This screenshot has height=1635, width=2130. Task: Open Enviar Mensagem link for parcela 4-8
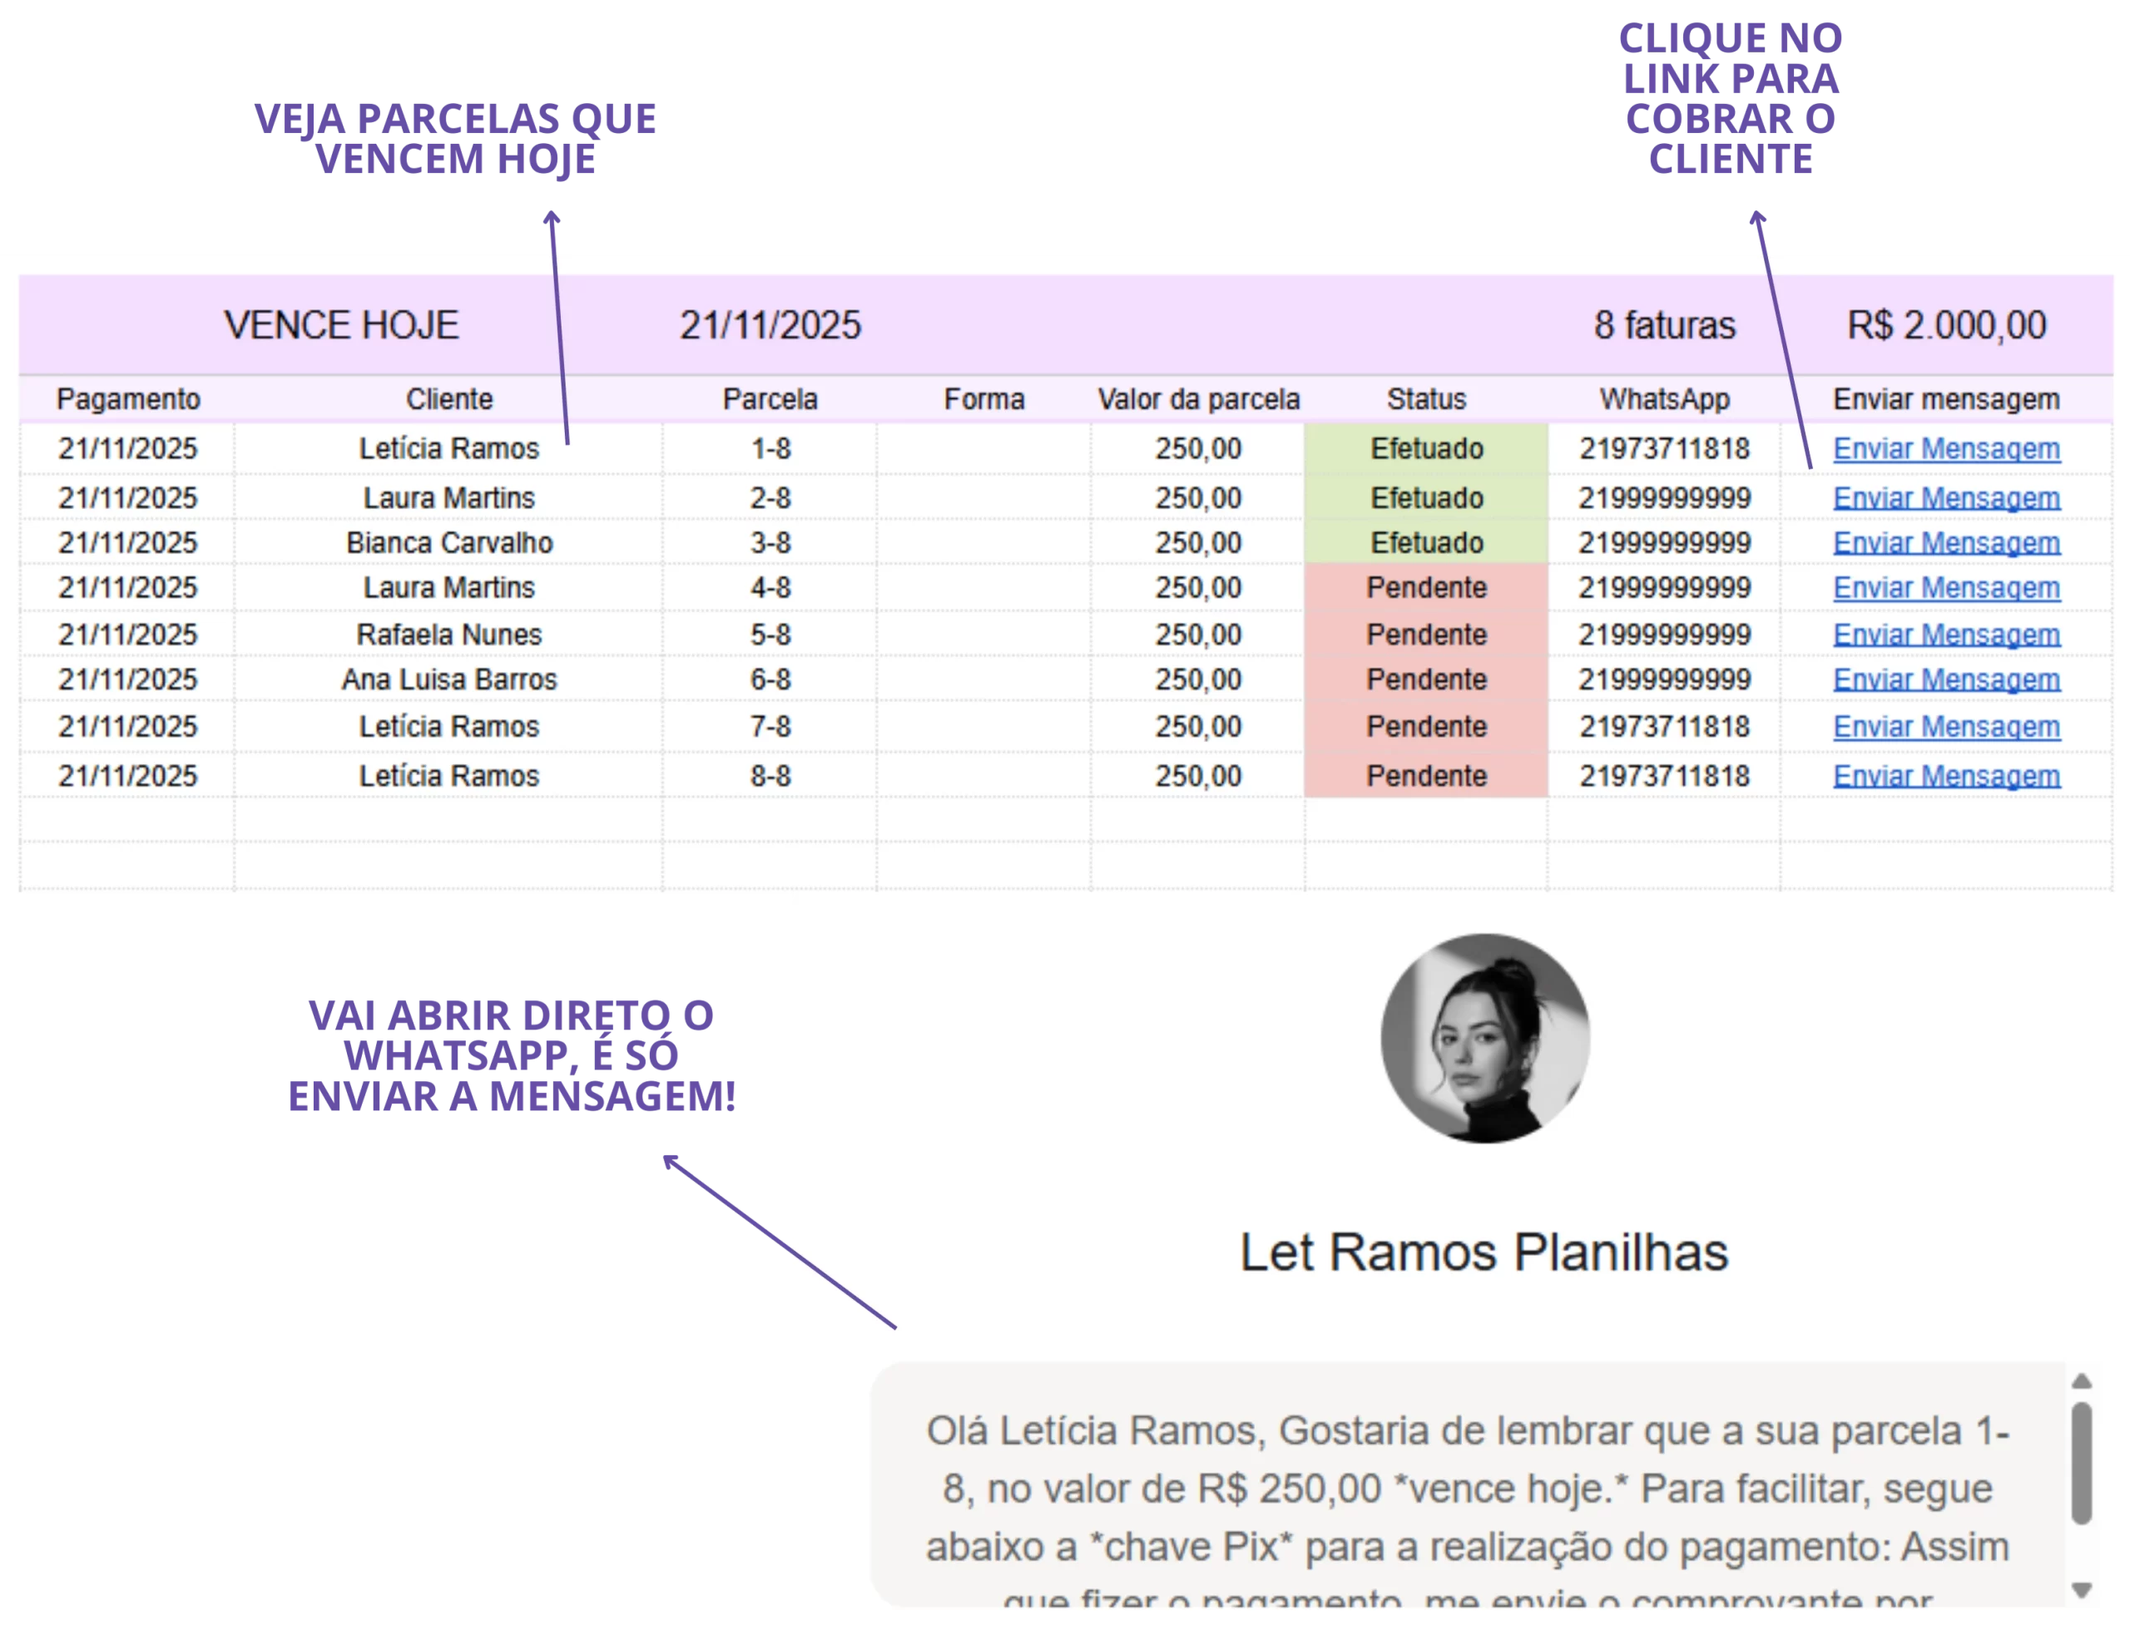[1945, 587]
